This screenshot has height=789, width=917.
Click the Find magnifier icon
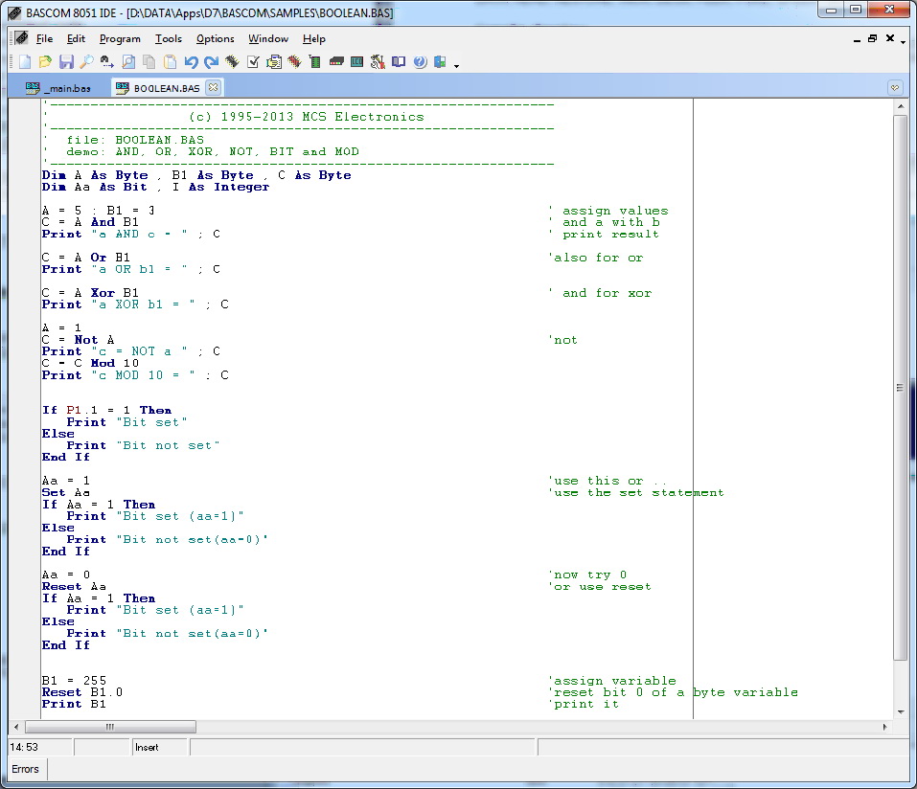[x=86, y=62]
